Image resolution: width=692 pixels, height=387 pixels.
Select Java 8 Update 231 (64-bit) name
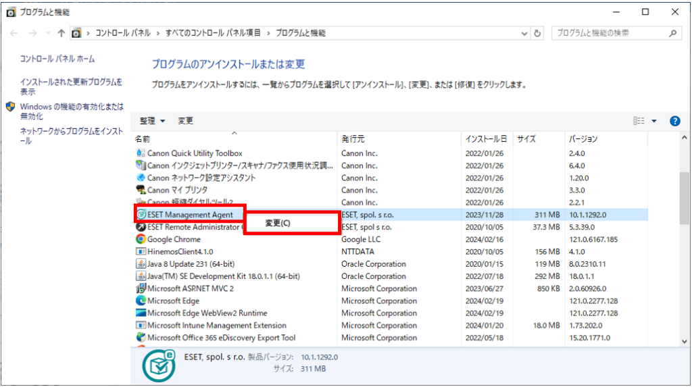(191, 264)
